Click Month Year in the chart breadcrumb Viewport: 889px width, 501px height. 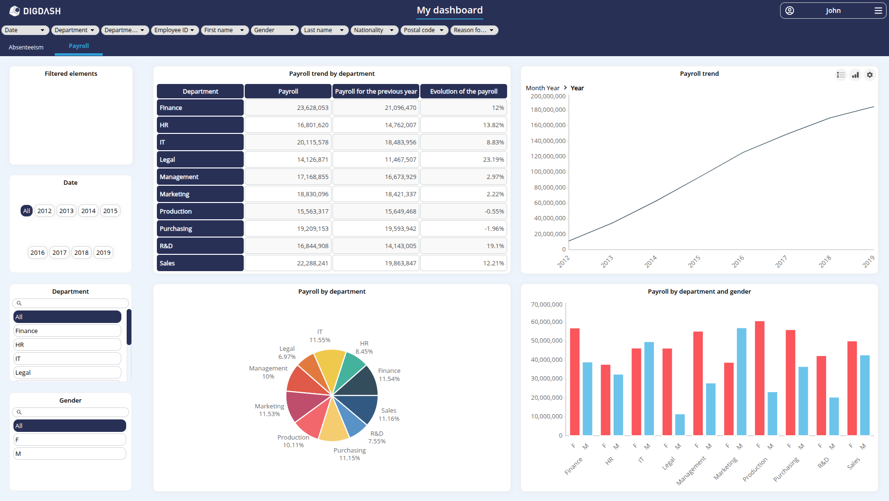coord(542,88)
